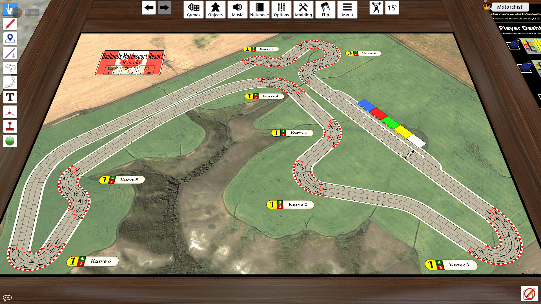Open the Objects menu
The height and width of the screenshot is (304, 541).
tap(216, 10)
